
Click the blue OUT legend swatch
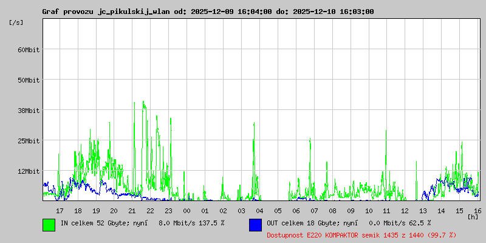(x=255, y=224)
